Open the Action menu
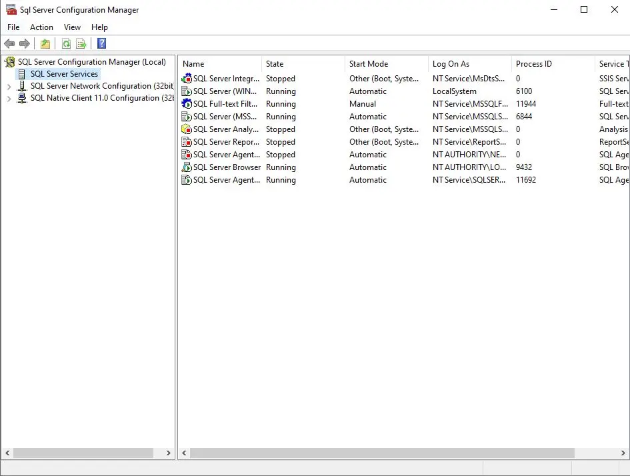630x476 pixels. (x=41, y=27)
